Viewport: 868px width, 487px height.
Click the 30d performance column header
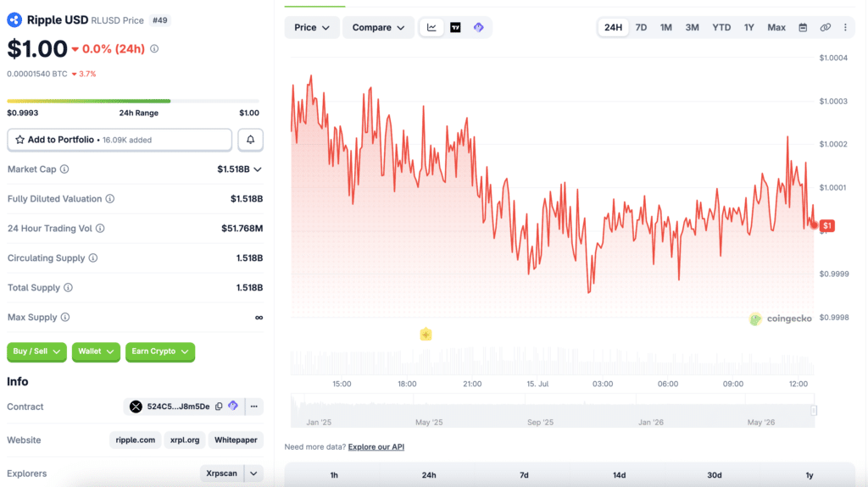[714, 475]
